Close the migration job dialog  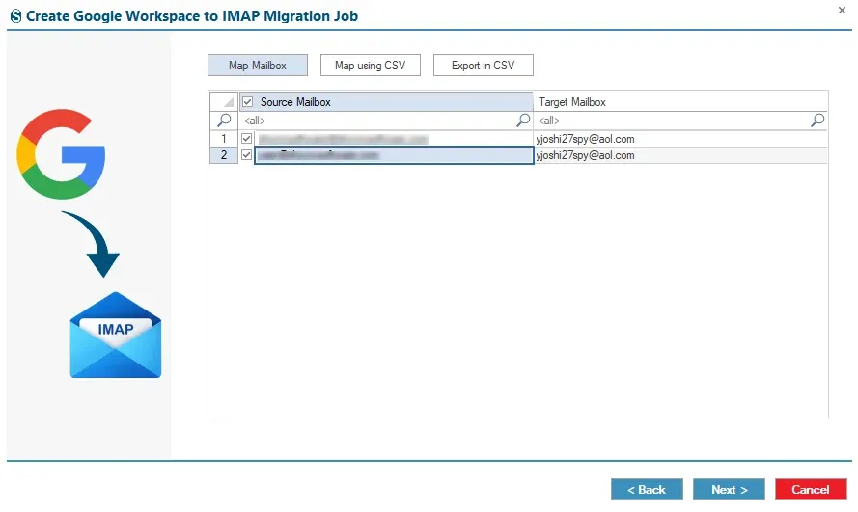pyautogui.click(x=842, y=10)
